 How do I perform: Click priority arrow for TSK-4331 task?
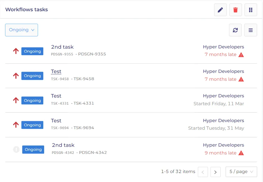[x=16, y=100]
